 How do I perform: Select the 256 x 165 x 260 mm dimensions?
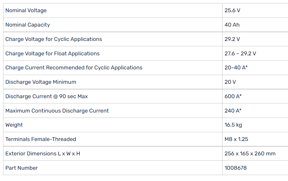click(x=250, y=154)
